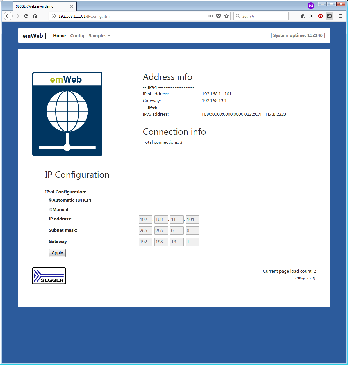
Task: Click the I toolbar extension icon
Action: pos(311,16)
